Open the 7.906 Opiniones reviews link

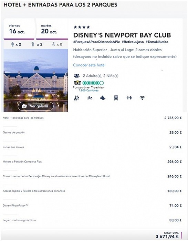point(88,90)
